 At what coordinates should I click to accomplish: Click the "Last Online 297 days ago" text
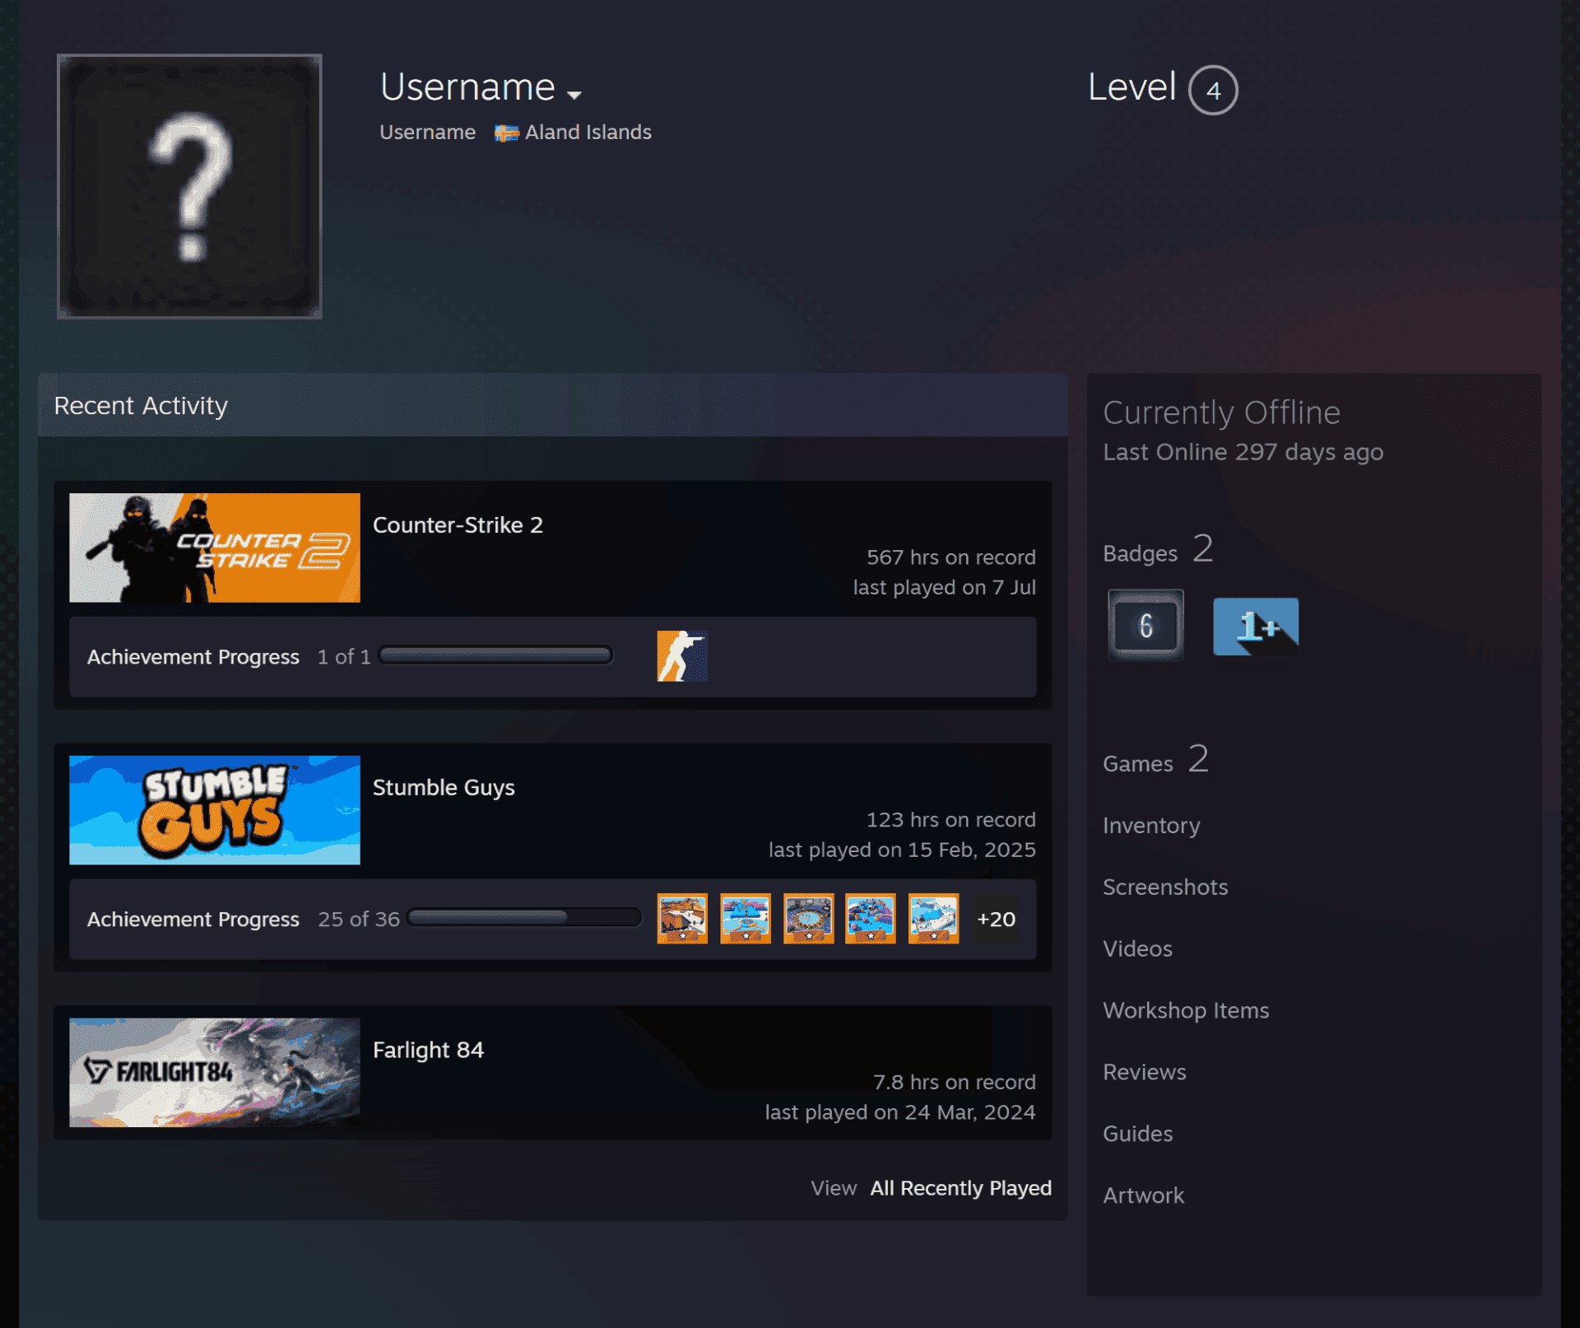point(1243,452)
